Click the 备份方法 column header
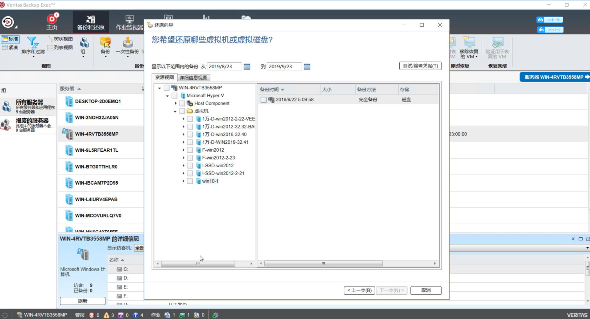Screen dimensions: 590x319 pyautogui.click(x=376, y=89)
